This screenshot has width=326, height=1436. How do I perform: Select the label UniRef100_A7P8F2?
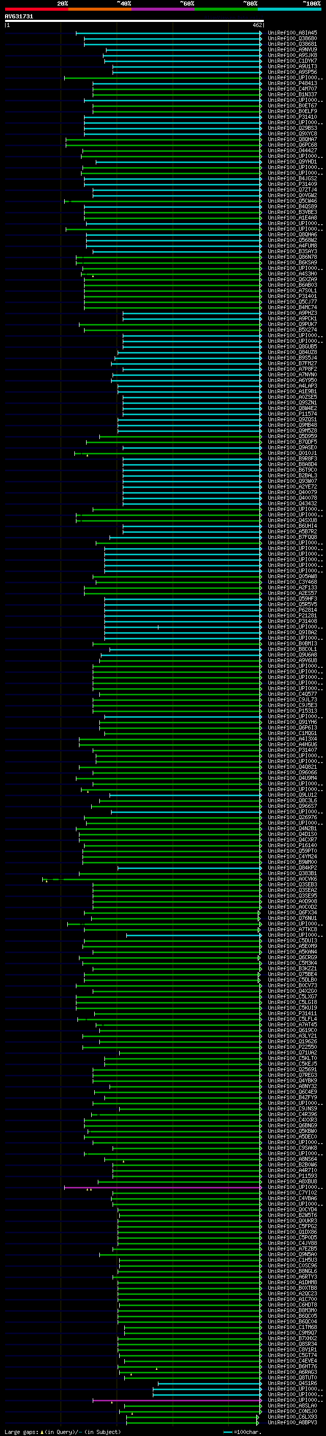pyautogui.click(x=292, y=369)
